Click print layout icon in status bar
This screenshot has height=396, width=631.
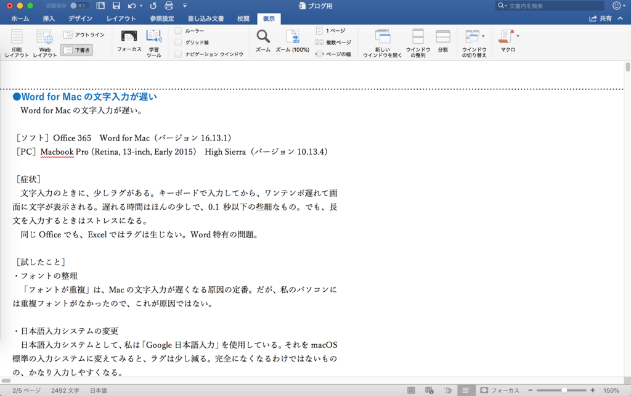click(411, 390)
